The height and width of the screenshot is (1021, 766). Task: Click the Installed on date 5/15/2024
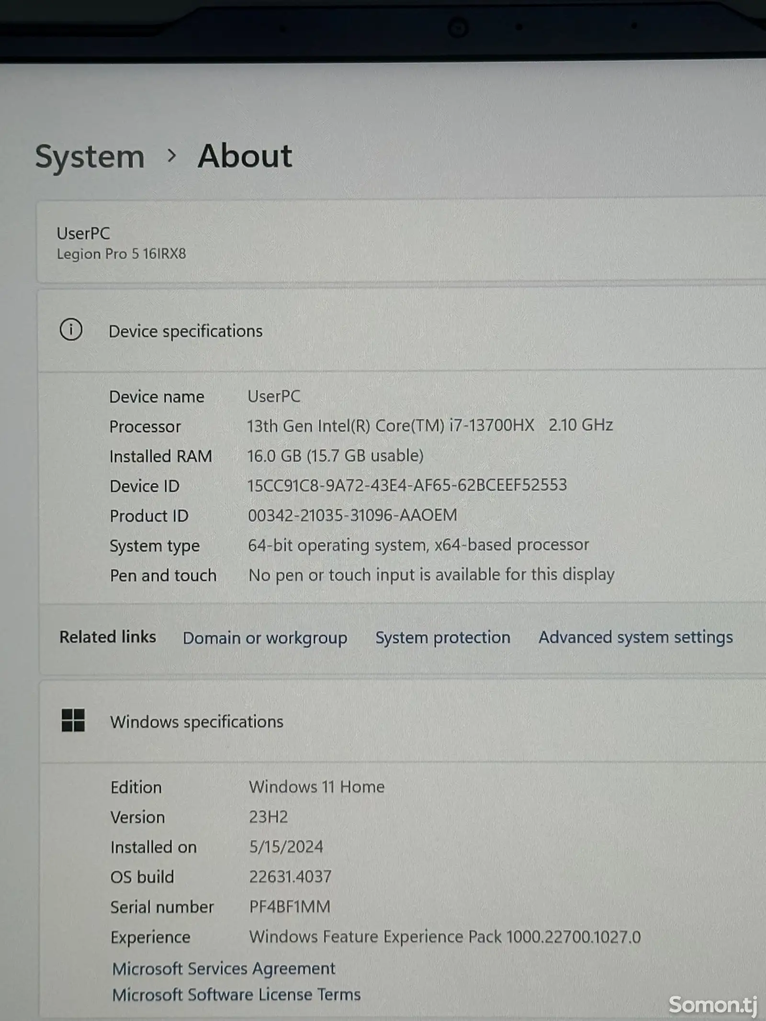point(286,847)
